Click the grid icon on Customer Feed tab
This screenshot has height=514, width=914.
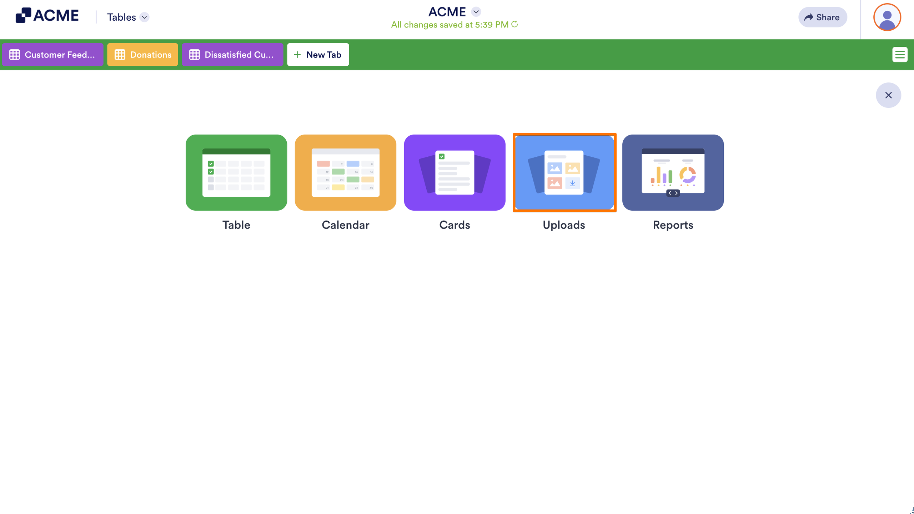[15, 55]
